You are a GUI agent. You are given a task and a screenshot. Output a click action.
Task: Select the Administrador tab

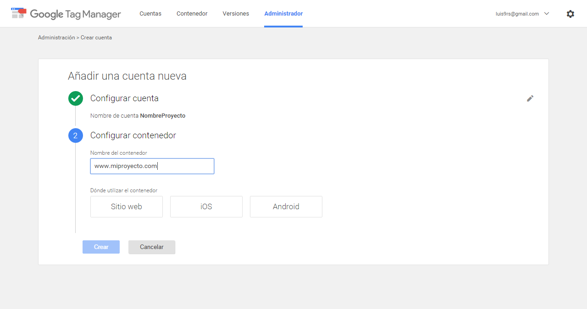point(283,14)
